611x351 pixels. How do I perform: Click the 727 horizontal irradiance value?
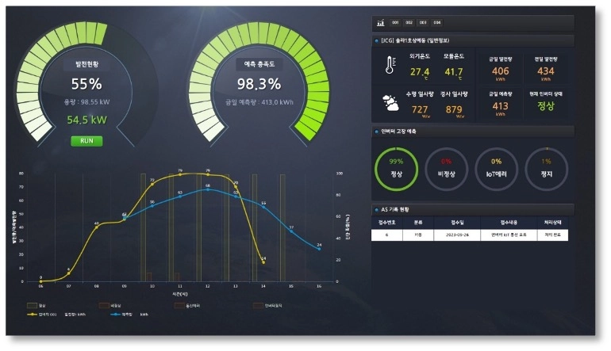(420, 109)
